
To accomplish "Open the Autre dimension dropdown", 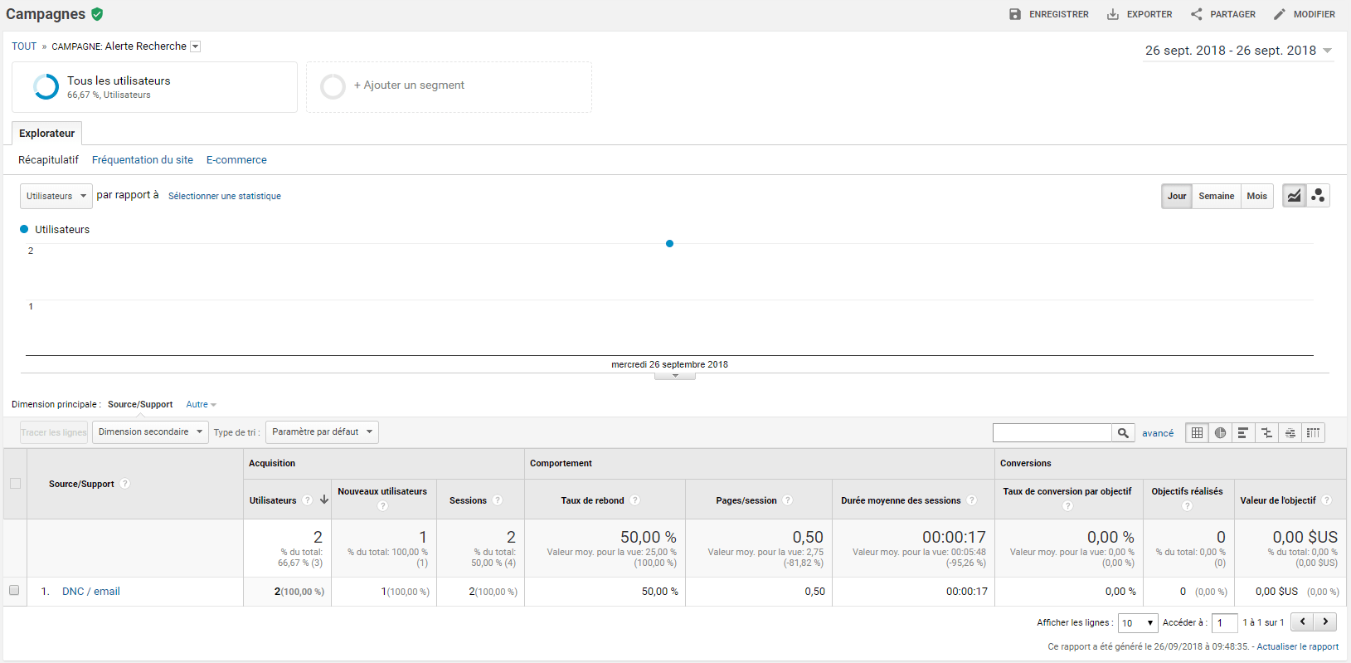I will [201, 405].
